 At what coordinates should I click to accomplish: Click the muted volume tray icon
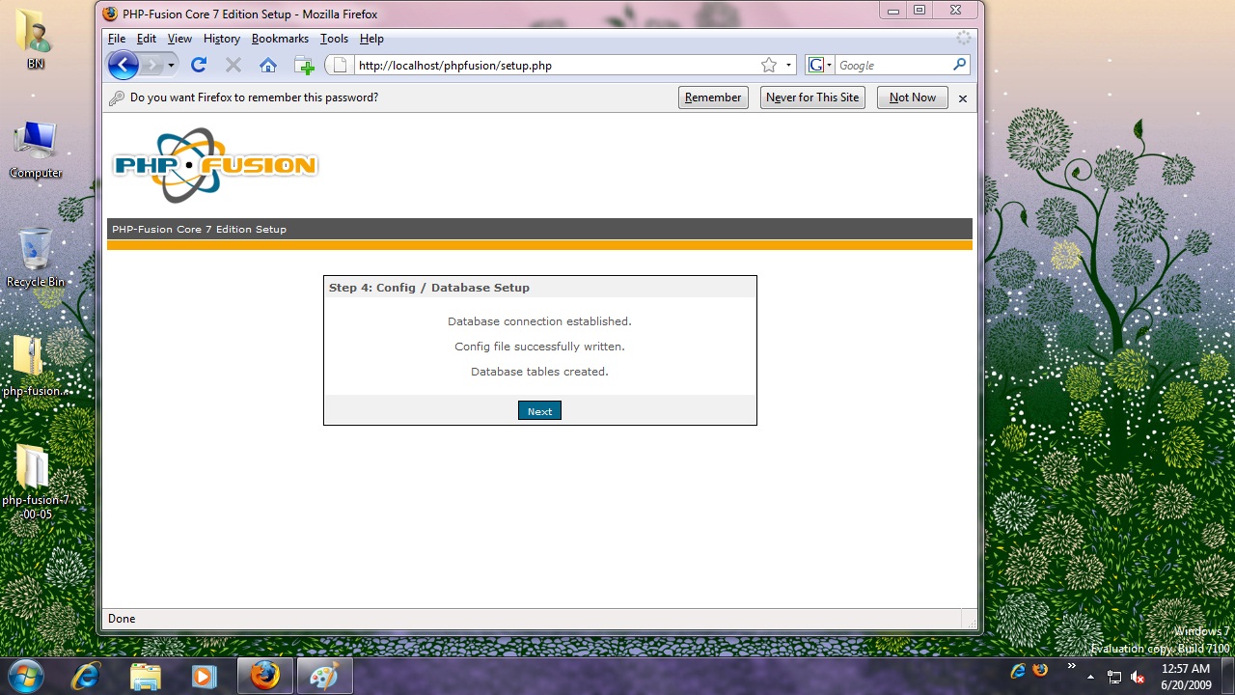click(1138, 677)
